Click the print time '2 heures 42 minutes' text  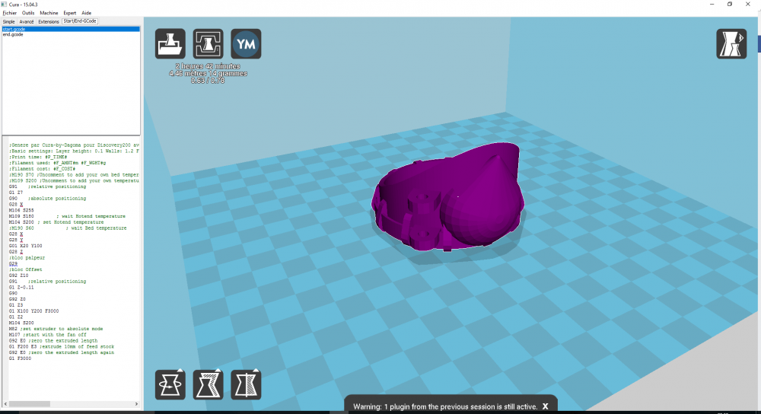click(208, 66)
